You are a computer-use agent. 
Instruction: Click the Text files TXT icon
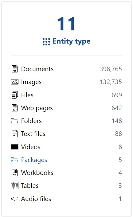(x=15, y=134)
